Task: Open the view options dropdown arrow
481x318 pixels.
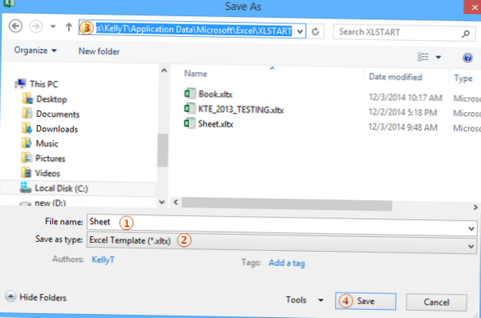Action: click(438, 57)
